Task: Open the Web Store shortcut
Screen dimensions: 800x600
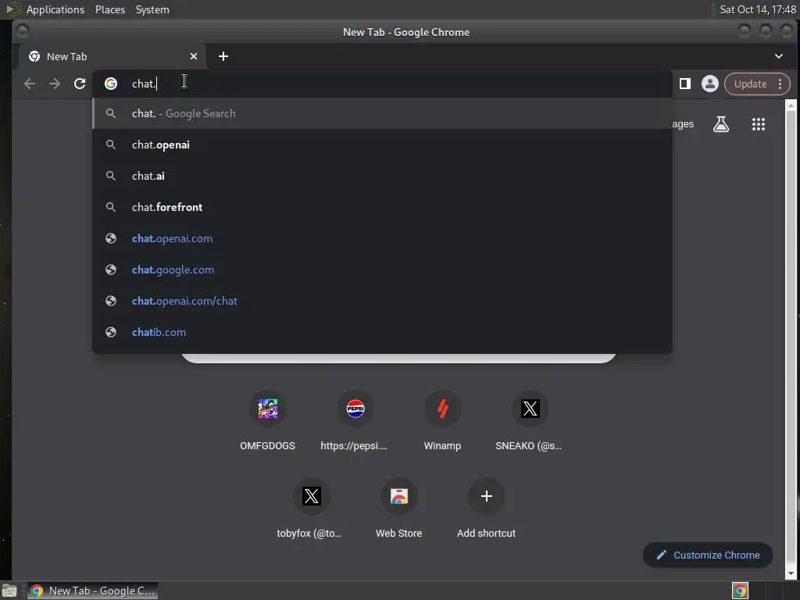Action: [x=399, y=509]
